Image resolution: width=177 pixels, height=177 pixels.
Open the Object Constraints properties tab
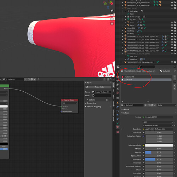point(118,119)
